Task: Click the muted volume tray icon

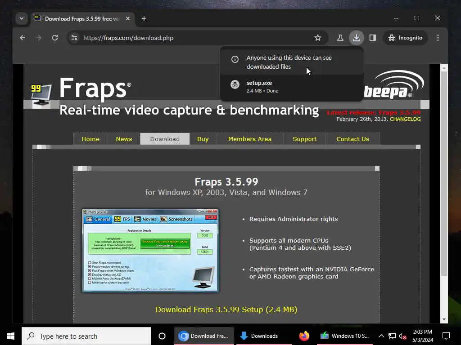Action: [x=402, y=336]
